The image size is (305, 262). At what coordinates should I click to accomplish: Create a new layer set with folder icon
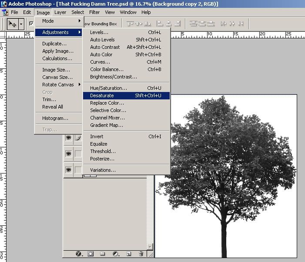103,254
